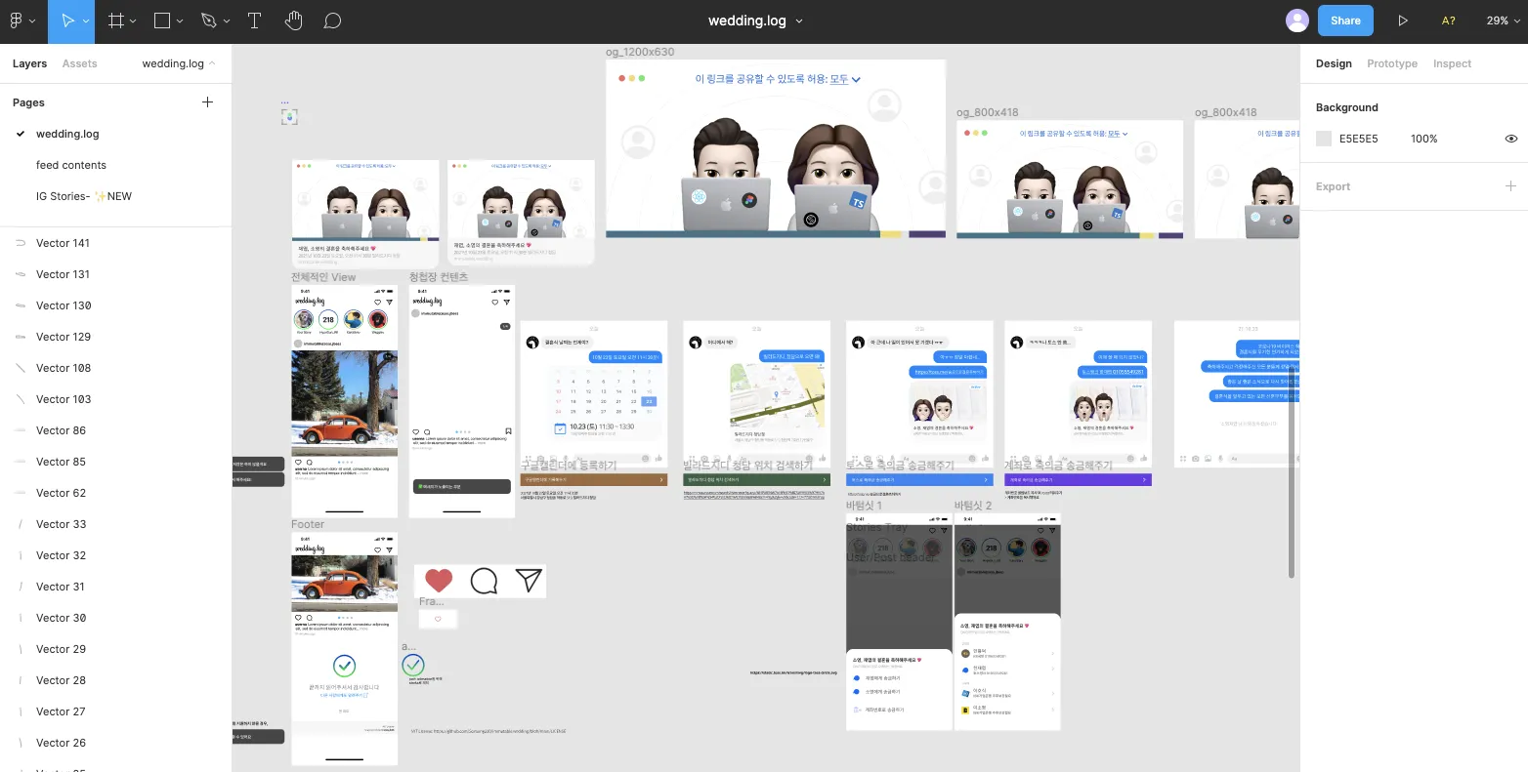Click the speech bubble icon on canvas
1528x772 pixels.
click(x=484, y=581)
